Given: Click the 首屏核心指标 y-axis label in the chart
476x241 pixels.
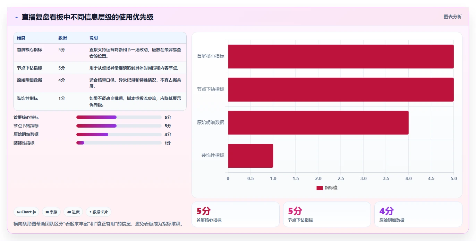Looking at the screenshot, I should (x=211, y=56).
